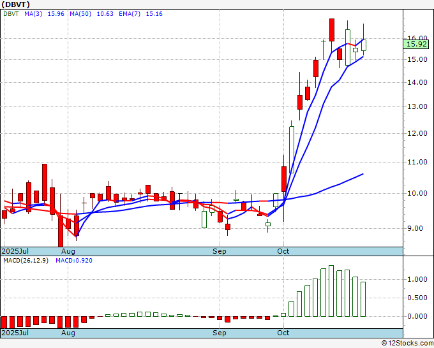The height and width of the screenshot is (348, 434).
Task: Click the tallest red candlestick near 16.80
Action: (x=332, y=30)
